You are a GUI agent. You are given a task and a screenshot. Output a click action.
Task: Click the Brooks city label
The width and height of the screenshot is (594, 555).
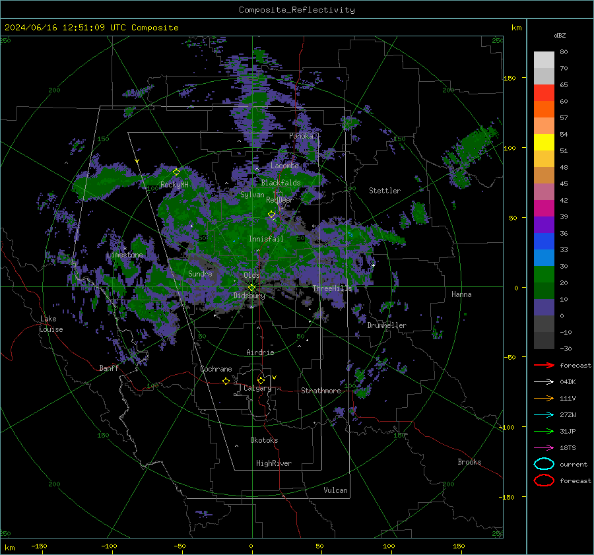point(469,462)
